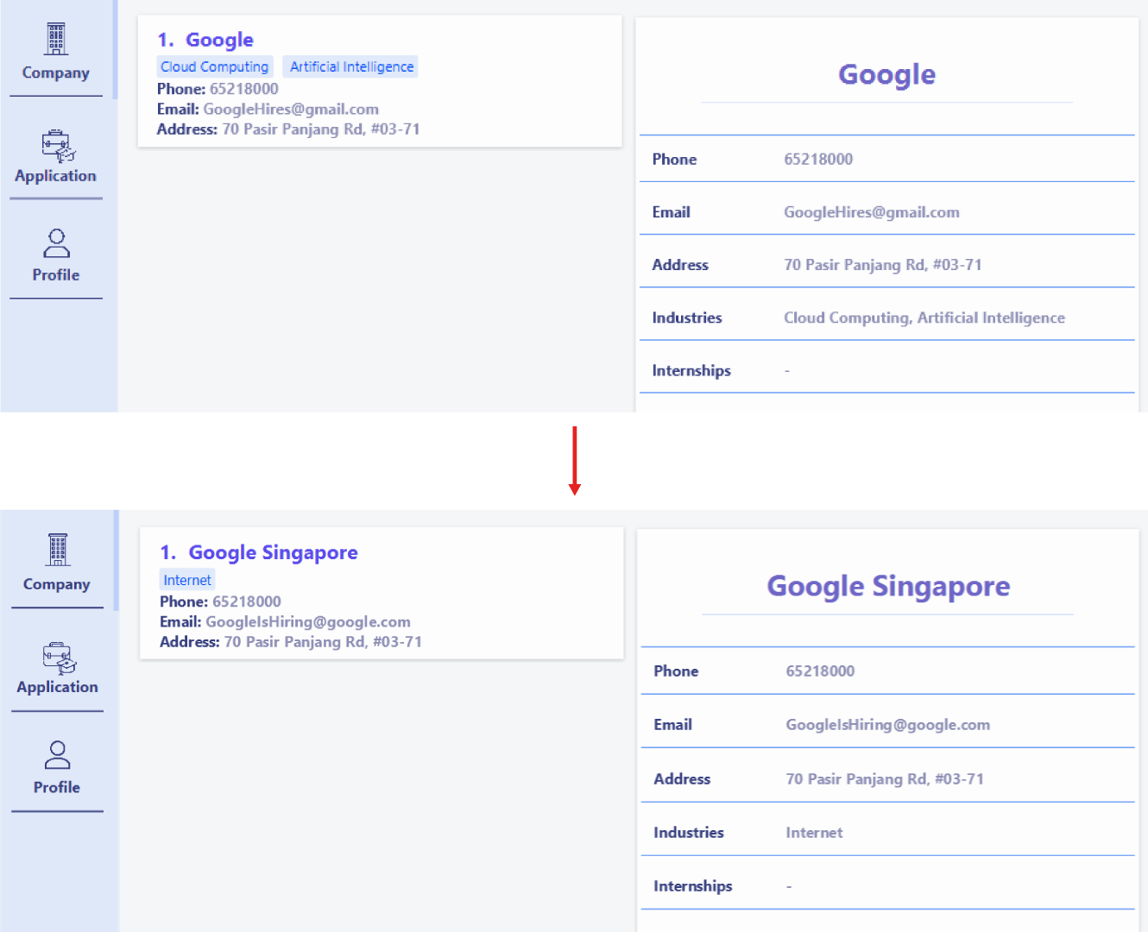
Task: Switch to Application tab in bottom sidebar
Action: (58, 688)
